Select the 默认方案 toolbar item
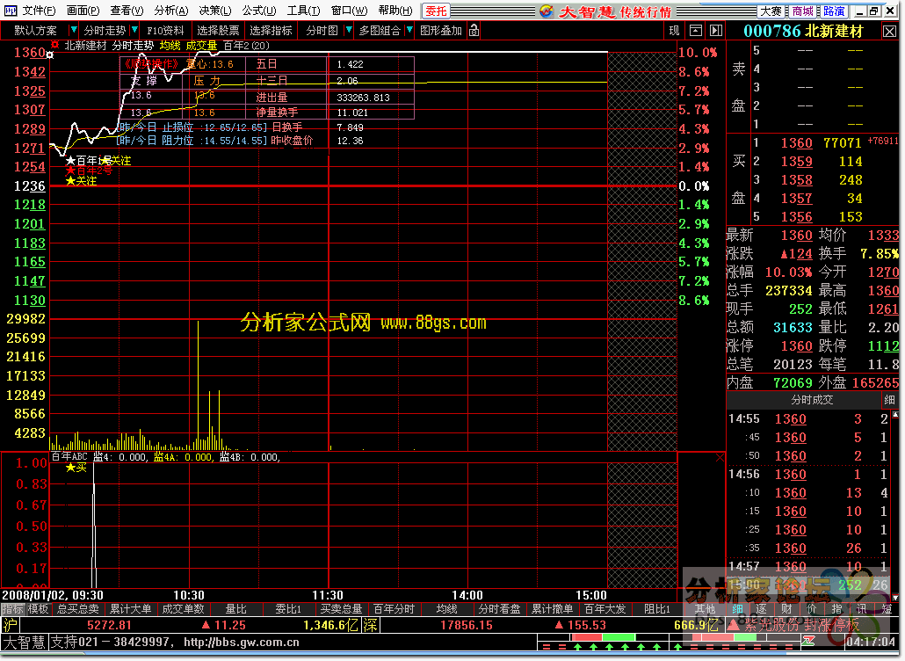The height and width of the screenshot is (661, 905). point(35,31)
